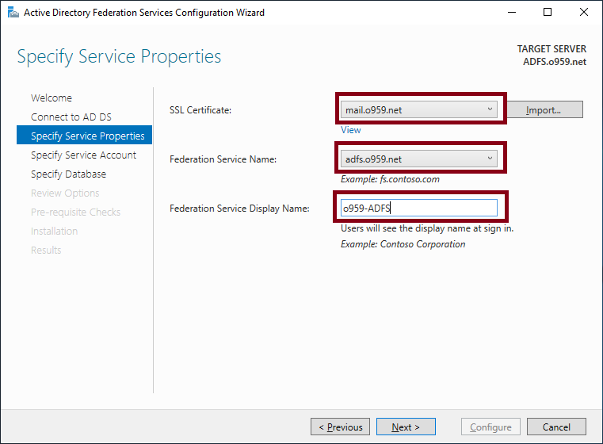The image size is (603, 444).
Task: Click the 'ADFS.o959.net' target server text
Action: 555,62
